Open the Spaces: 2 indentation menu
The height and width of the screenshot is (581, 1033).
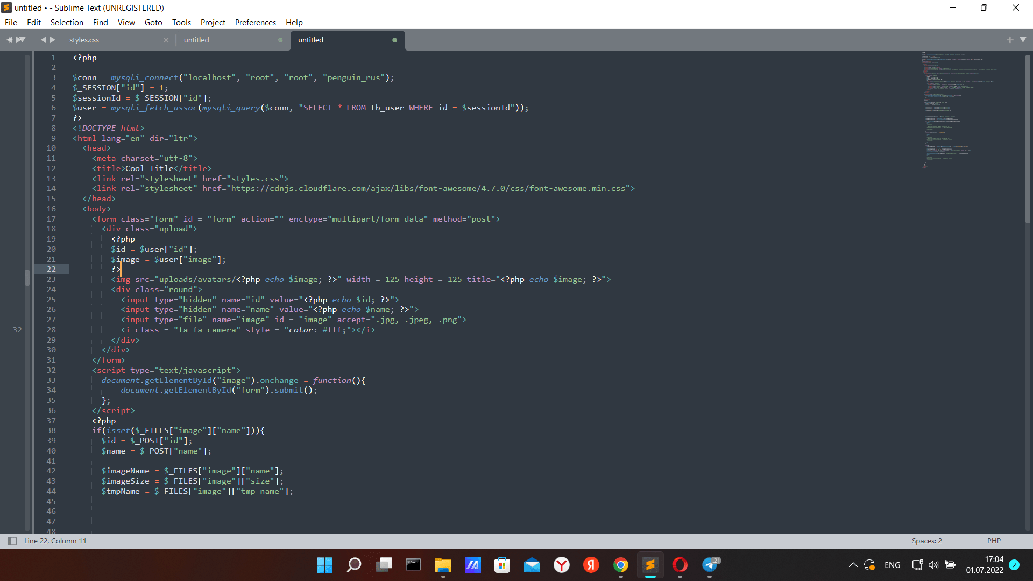pos(926,541)
